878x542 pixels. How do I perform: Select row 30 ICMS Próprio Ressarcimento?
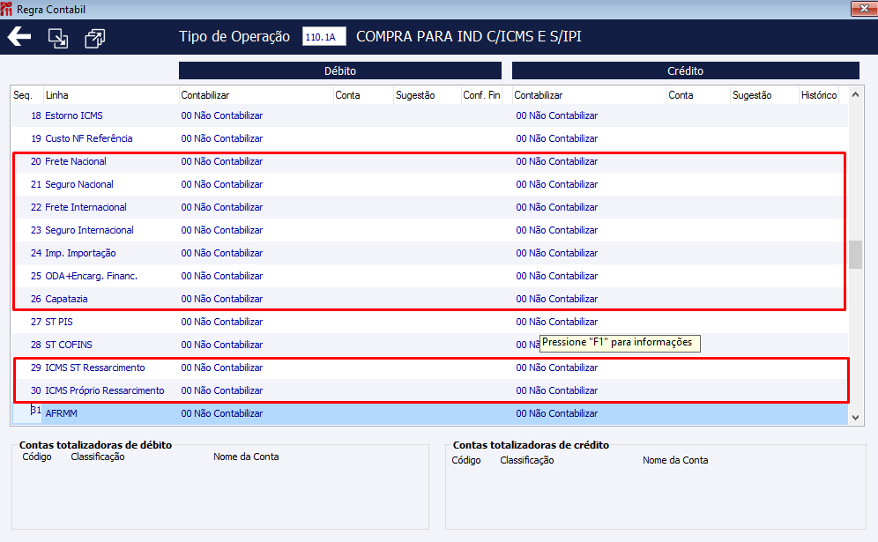tap(429, 390)
